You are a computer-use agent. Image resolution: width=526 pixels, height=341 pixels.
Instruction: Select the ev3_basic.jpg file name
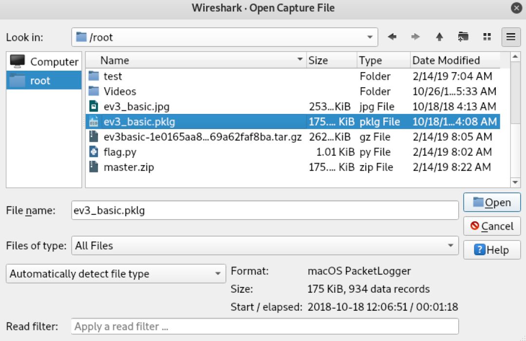136,106
